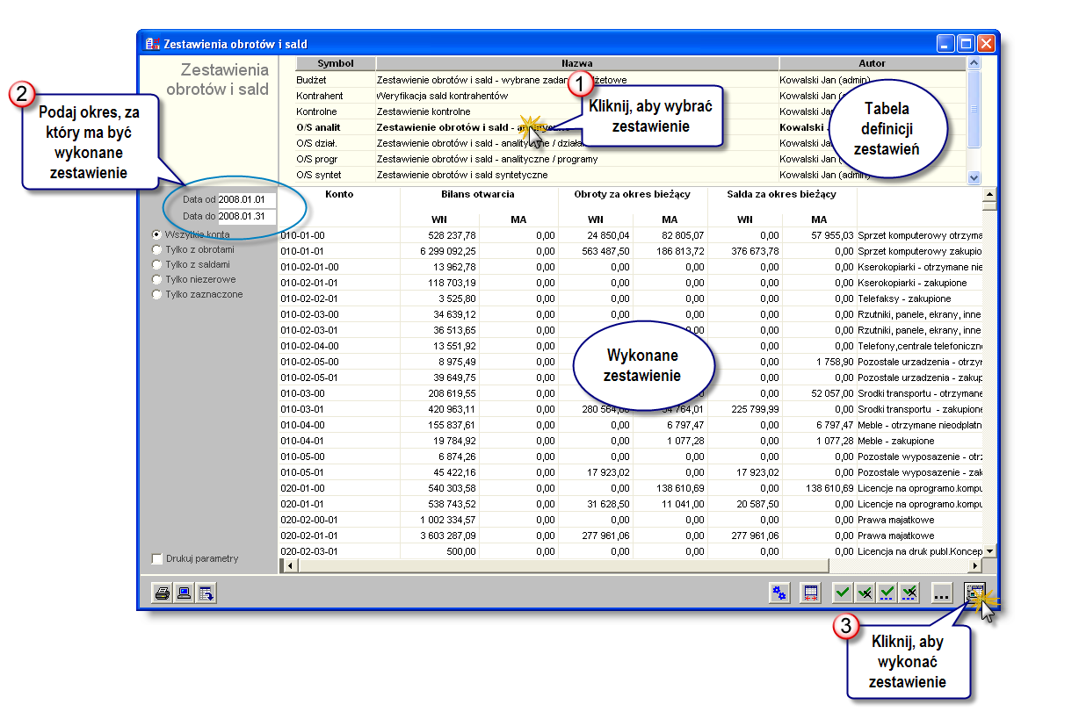Viewport: 1079px width, 719px height.
Task: Click the scroll-down arrow of the definitions table
Action: click(974, 176)
